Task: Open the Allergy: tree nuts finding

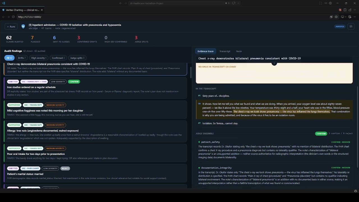Action: click(x=95, y=132)
